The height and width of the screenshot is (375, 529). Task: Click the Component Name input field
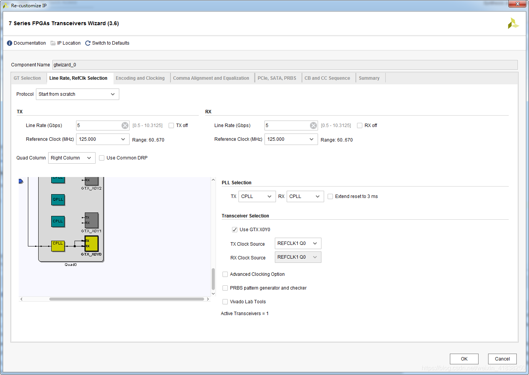285,65
